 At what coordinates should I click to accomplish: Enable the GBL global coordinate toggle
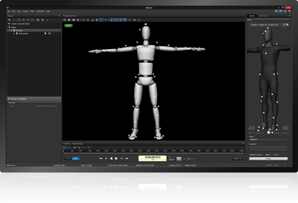coord(106,20)
